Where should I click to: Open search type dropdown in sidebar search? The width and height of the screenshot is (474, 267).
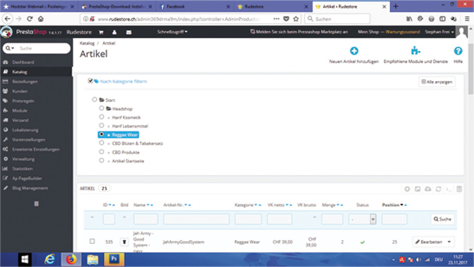[x=9, y=48]
